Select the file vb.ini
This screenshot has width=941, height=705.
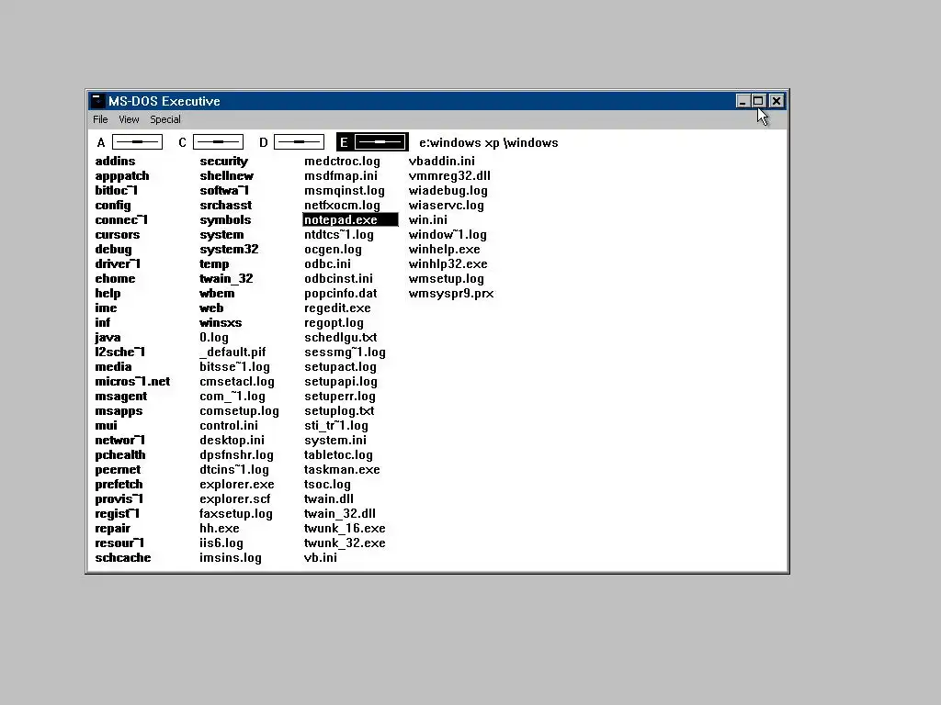pyautogui.click(x=321, y=557)
